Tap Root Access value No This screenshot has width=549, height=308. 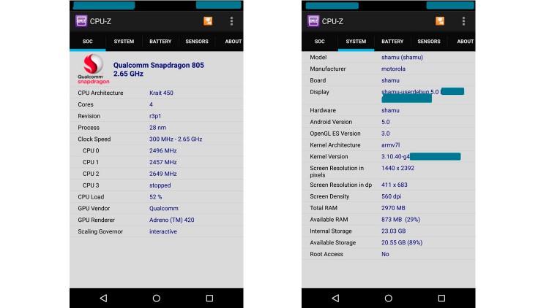385,254
